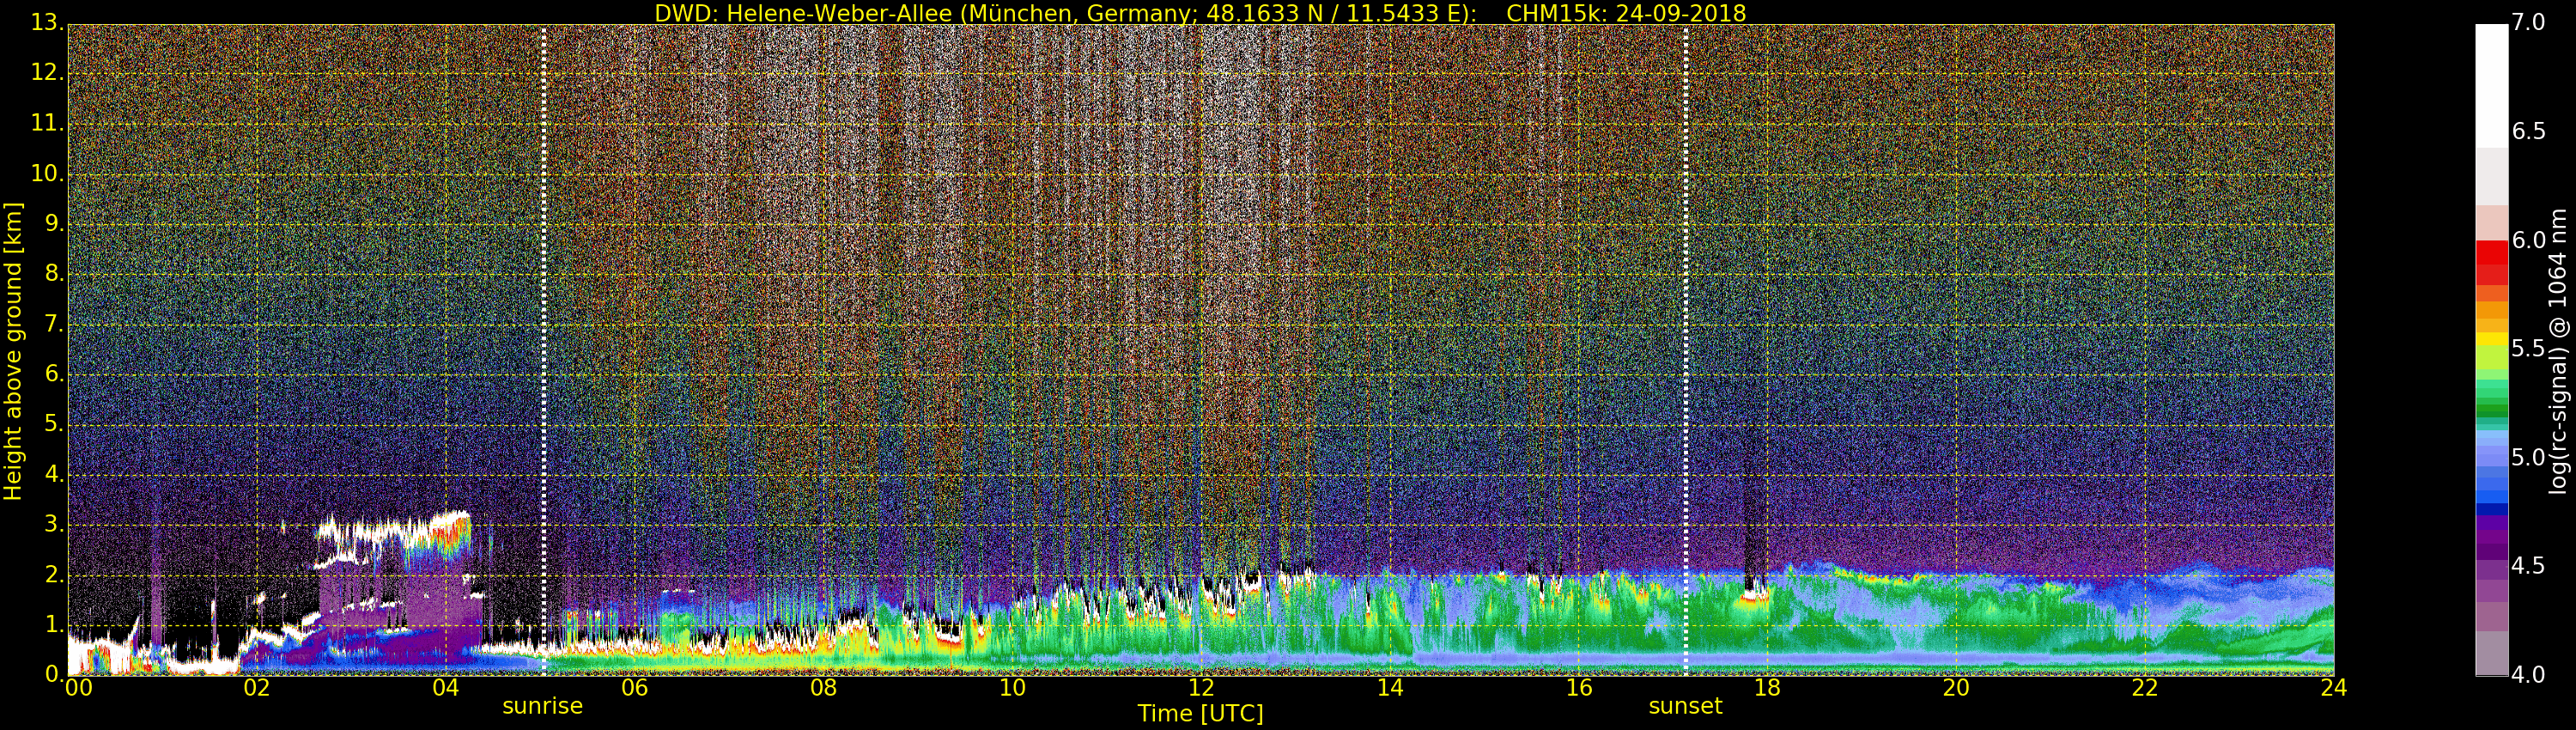2576x730 pixels.
Task: Click the 4.0 tick label on colorbar
Action: [2529, 675]
